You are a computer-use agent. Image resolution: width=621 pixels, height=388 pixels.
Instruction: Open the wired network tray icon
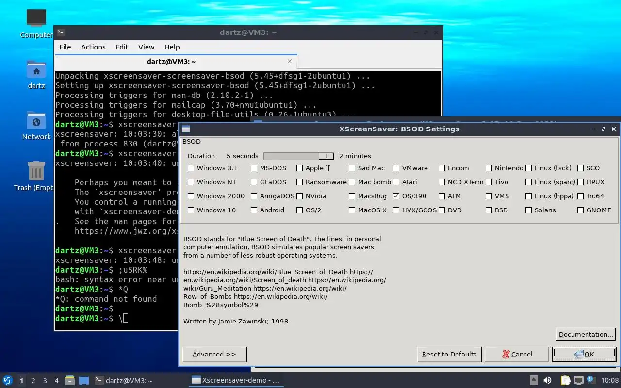click(x=578, y=380)
